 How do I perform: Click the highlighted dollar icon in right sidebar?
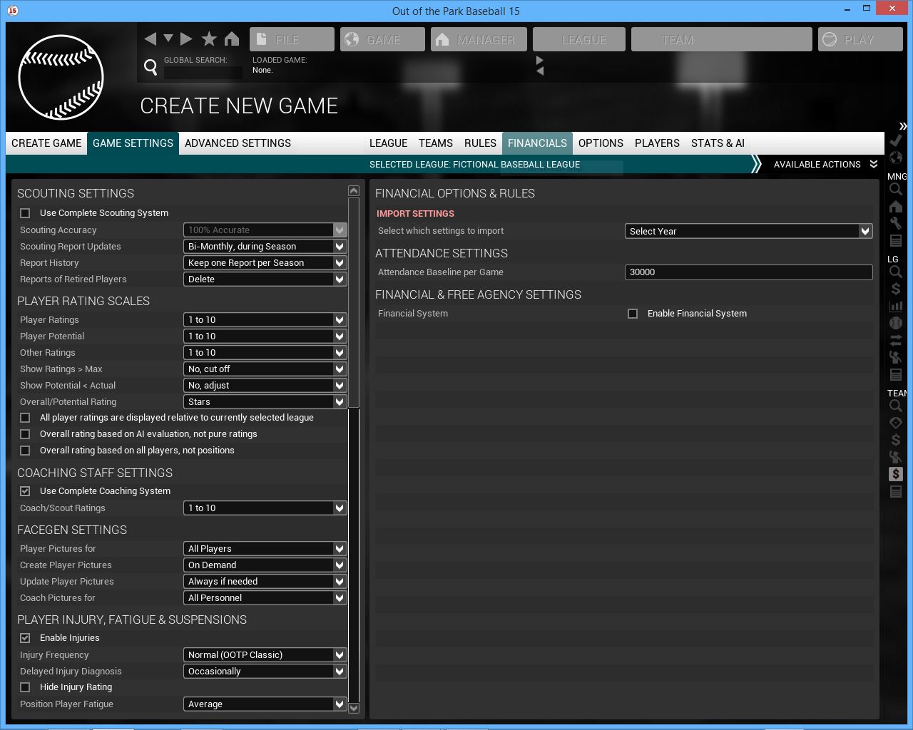[896, 474]
